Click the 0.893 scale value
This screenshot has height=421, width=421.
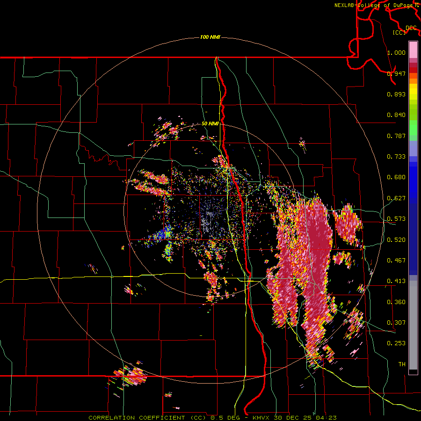pyautogui.click(x=396, y=94)
